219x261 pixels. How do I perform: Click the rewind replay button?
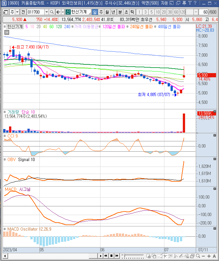(x=106, y=256)
